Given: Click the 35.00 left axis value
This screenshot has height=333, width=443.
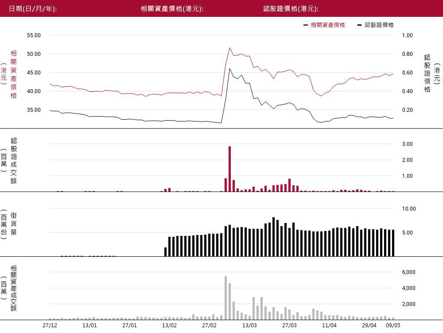Looking at the screenshot, I should tap(34, 110).
